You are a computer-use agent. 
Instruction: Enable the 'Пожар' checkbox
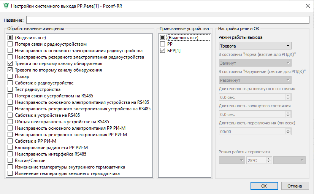coord(10,76)
